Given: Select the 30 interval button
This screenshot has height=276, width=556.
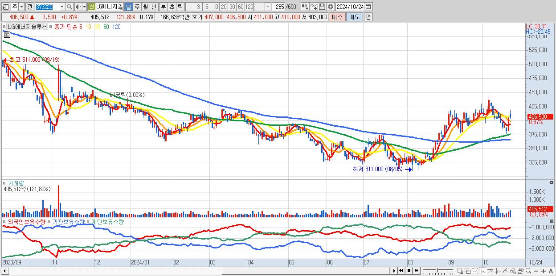Looking at the screenshot, I should coord(232,7).
